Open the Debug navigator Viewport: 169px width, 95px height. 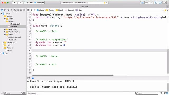[18, 10]
